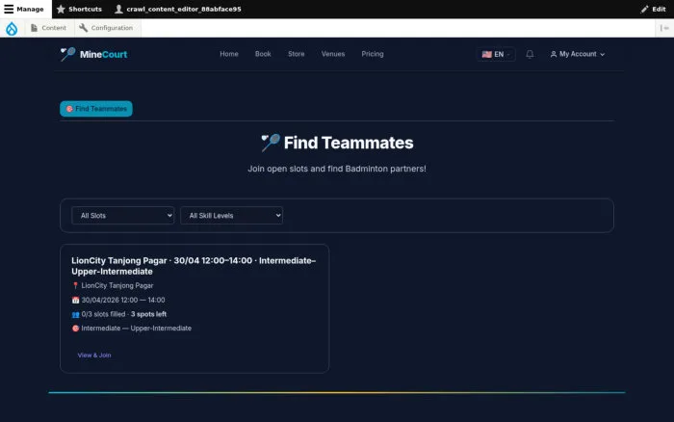The image size is (674, 422).
Task: Open user crawl_content_editor_88abface95 menu
Action: [178, 9]
